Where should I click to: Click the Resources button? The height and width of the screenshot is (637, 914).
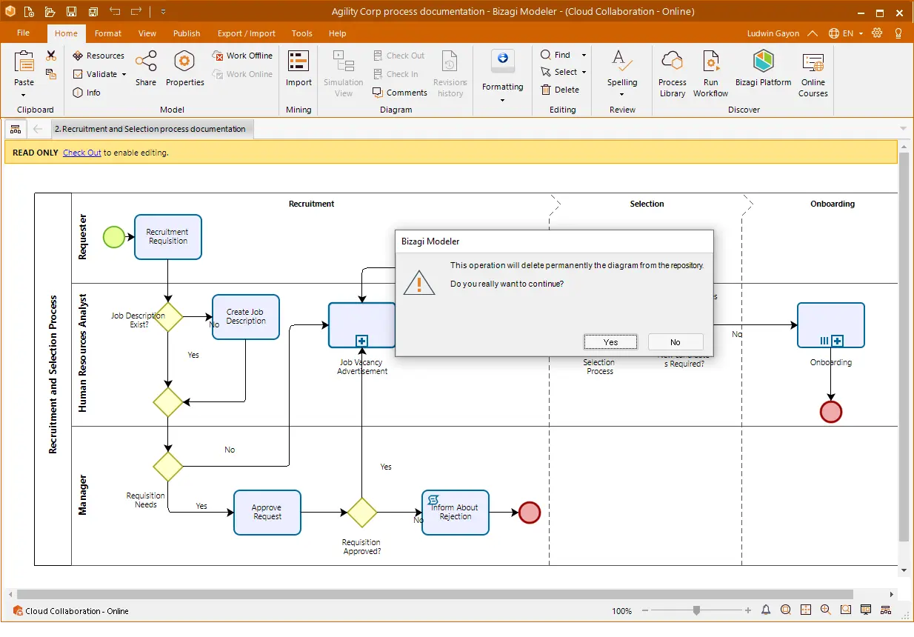[x=99, y=56]
